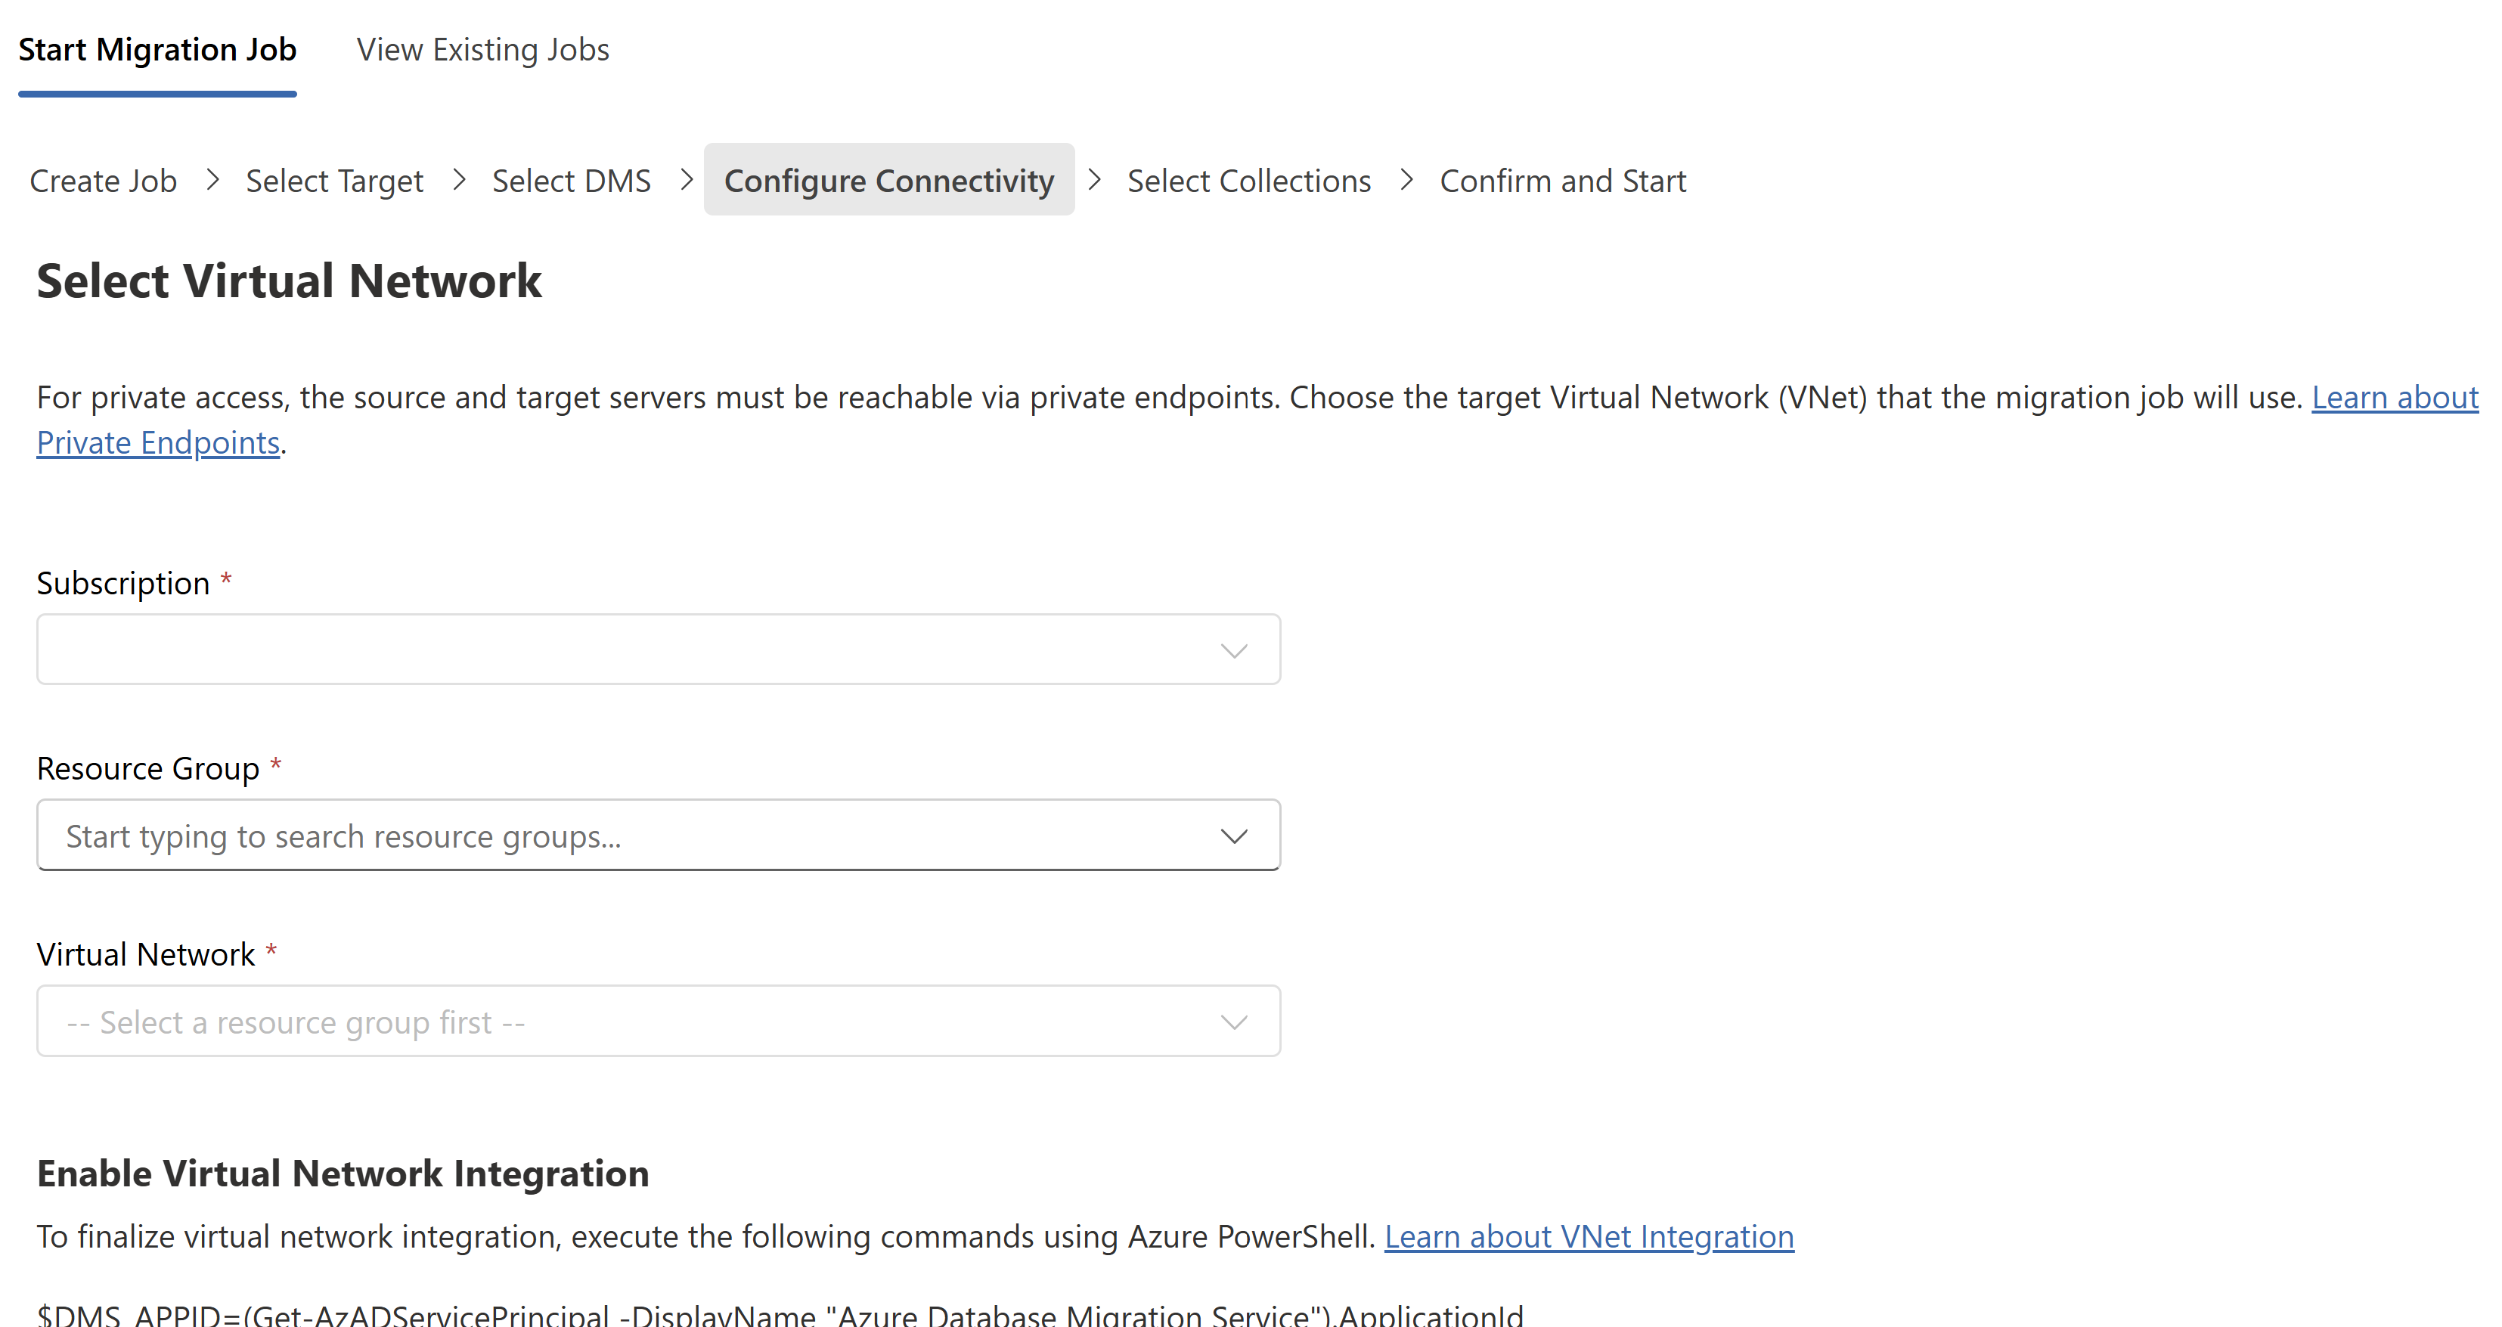This screenshot has width=2502, height=1327.
Task: Go to Select Target step
Action: (334, 181)
